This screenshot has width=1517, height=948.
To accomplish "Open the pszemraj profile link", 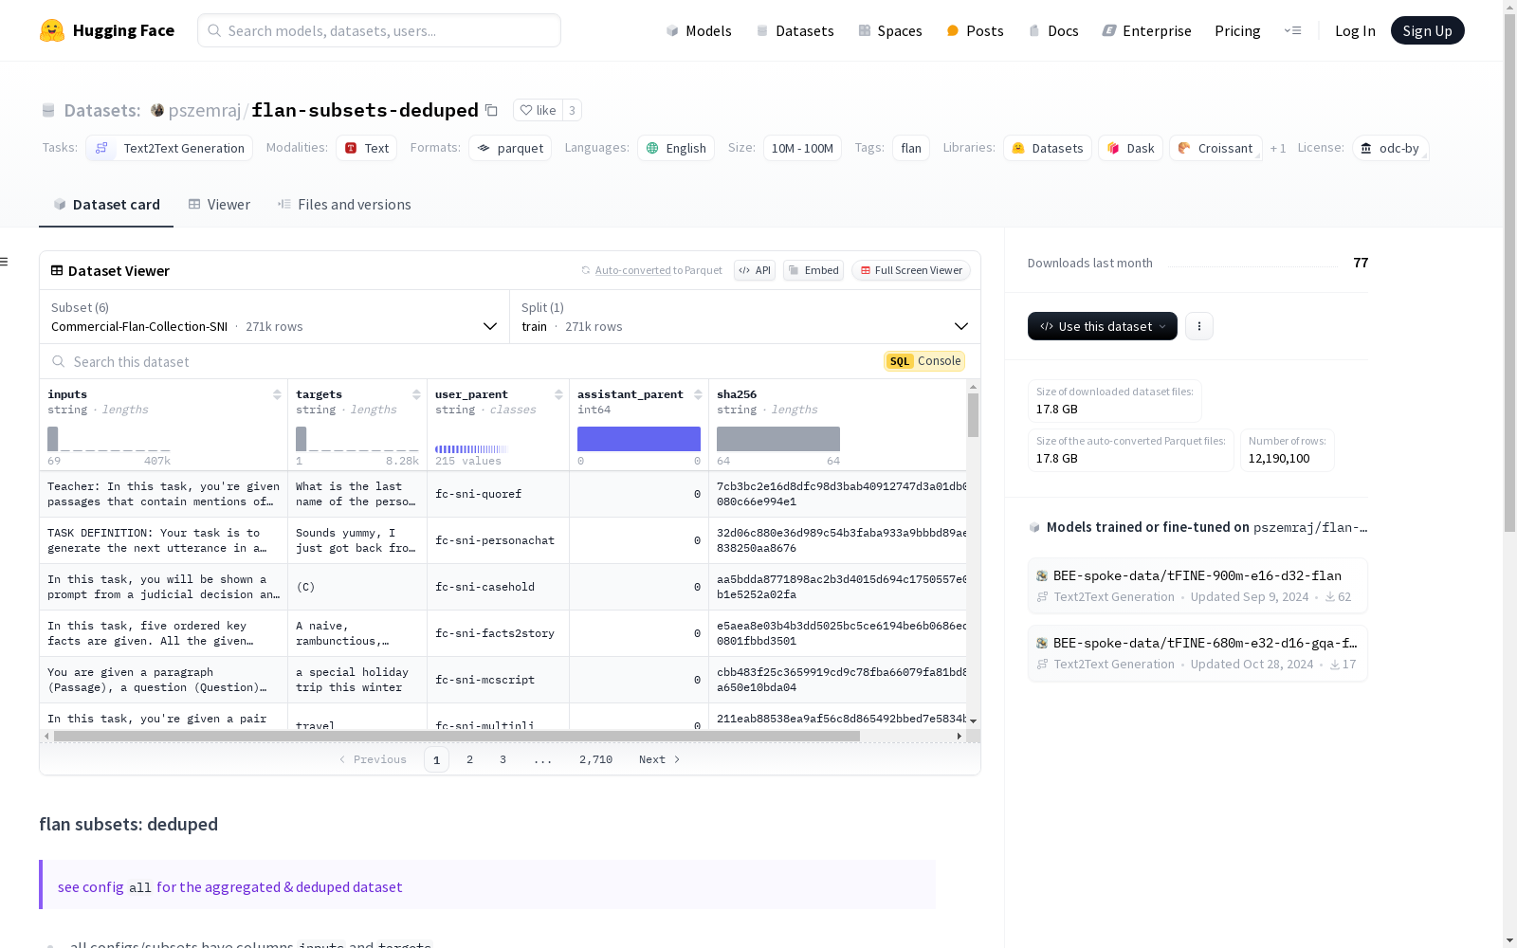I will click(x=205, y=110).
